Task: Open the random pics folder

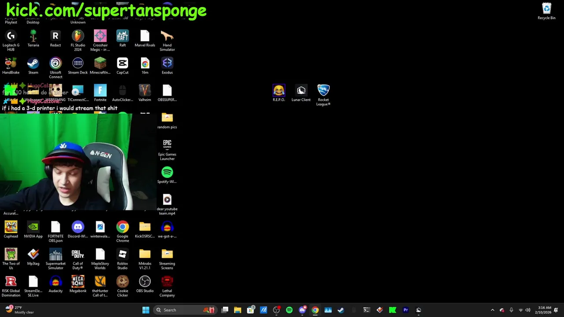Action: 167,121
